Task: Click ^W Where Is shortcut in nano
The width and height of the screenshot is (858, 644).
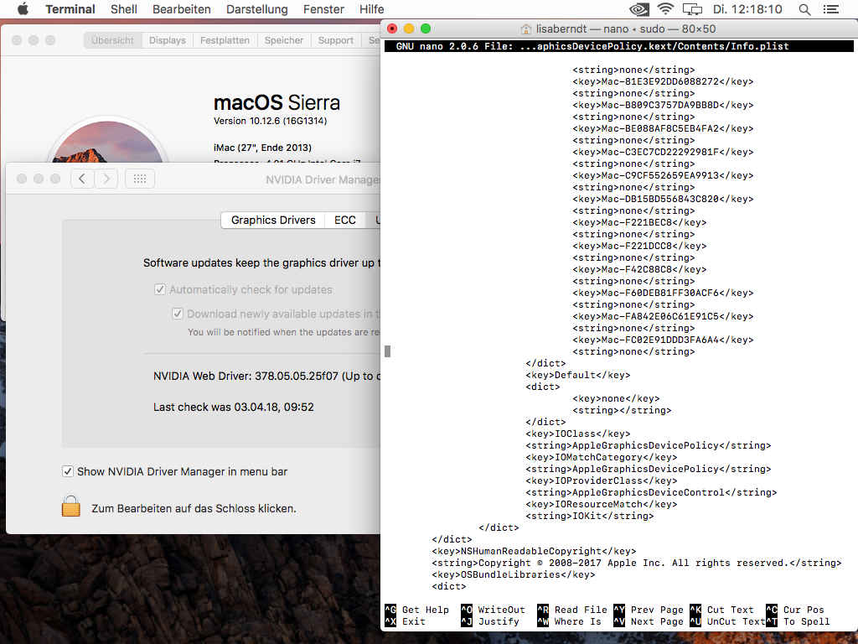Action: click(569, 621)
